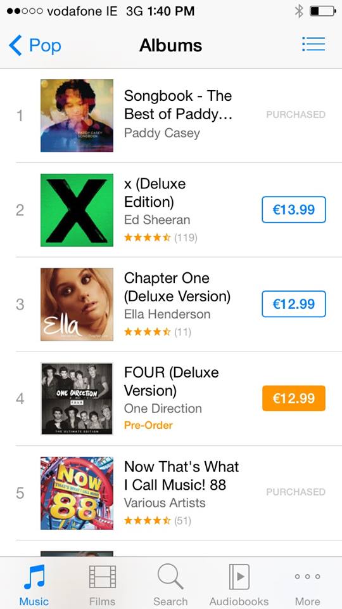Open the One Direction FOUR album cover

pyautogui.click(x=77, y=399)
